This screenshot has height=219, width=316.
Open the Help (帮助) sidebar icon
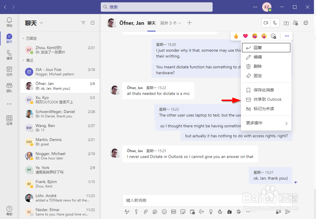point(9,211)
